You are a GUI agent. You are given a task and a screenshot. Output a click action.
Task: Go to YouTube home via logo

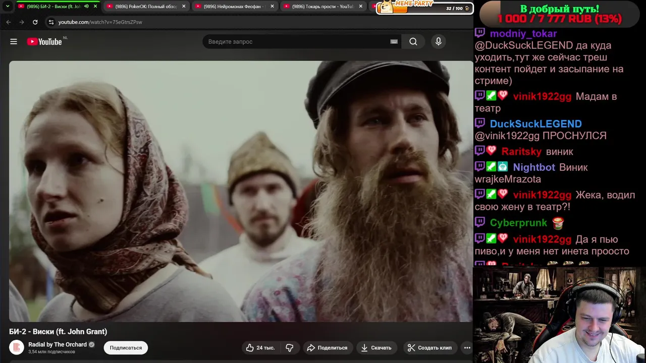click(x=45, y=42)
